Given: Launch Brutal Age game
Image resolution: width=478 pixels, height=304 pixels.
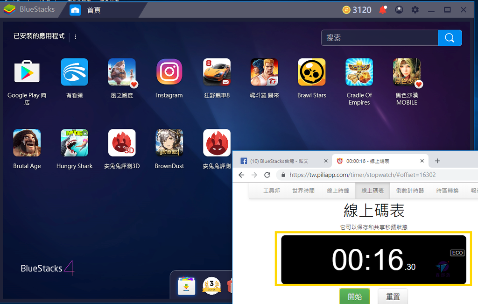Looking at the screenshot, I should [27, 143].
